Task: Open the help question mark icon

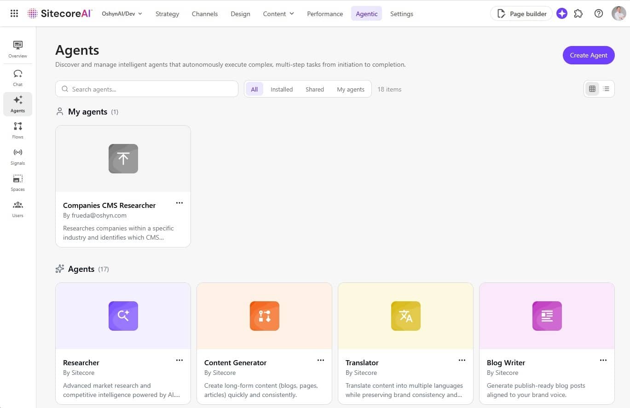Action: tap(599, 14)
